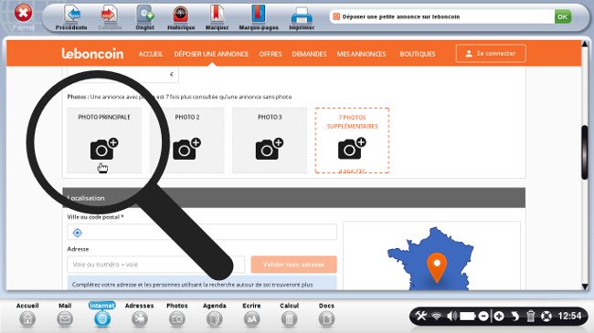The height and width of the screenshot is (333, 594).
Task: Click the Wi-Fi icon in the tray
Action: [x=437, y=316]
